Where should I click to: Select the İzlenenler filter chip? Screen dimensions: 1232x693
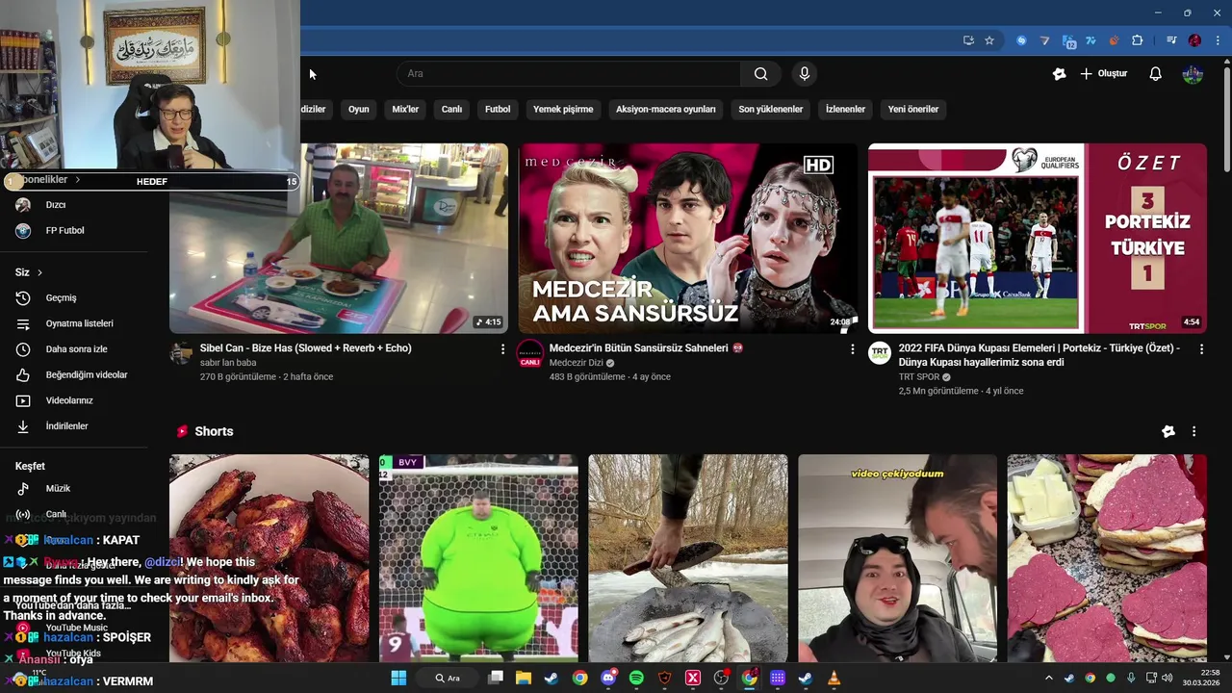click(845, 110)
